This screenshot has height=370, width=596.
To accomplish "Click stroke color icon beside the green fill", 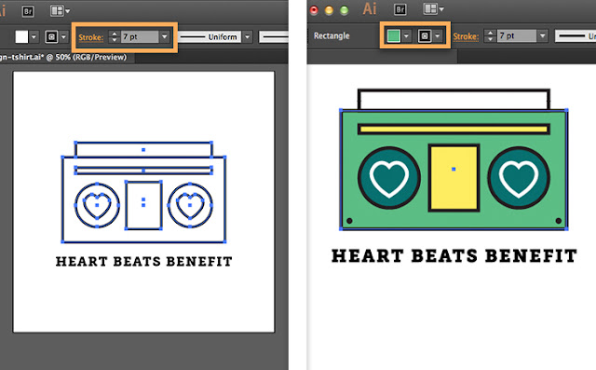I will 425,36.
